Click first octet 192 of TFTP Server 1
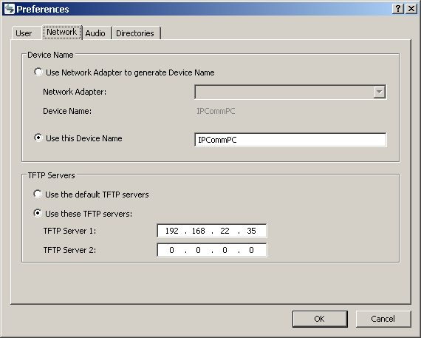This screenshot has height=338, width=421. point(172,231)
